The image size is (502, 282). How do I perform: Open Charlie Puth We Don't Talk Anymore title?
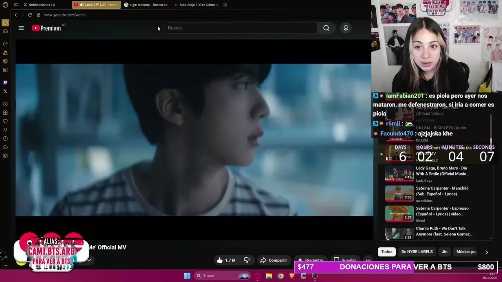444,231
